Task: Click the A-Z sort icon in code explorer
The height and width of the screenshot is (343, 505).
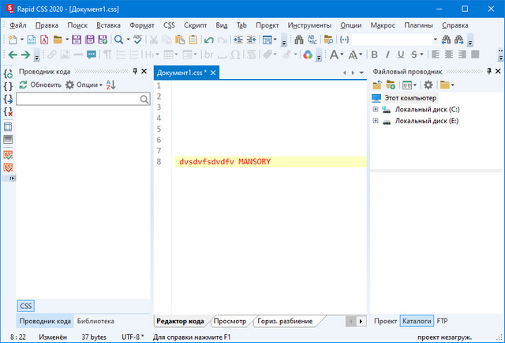Action: pos(111,85)
